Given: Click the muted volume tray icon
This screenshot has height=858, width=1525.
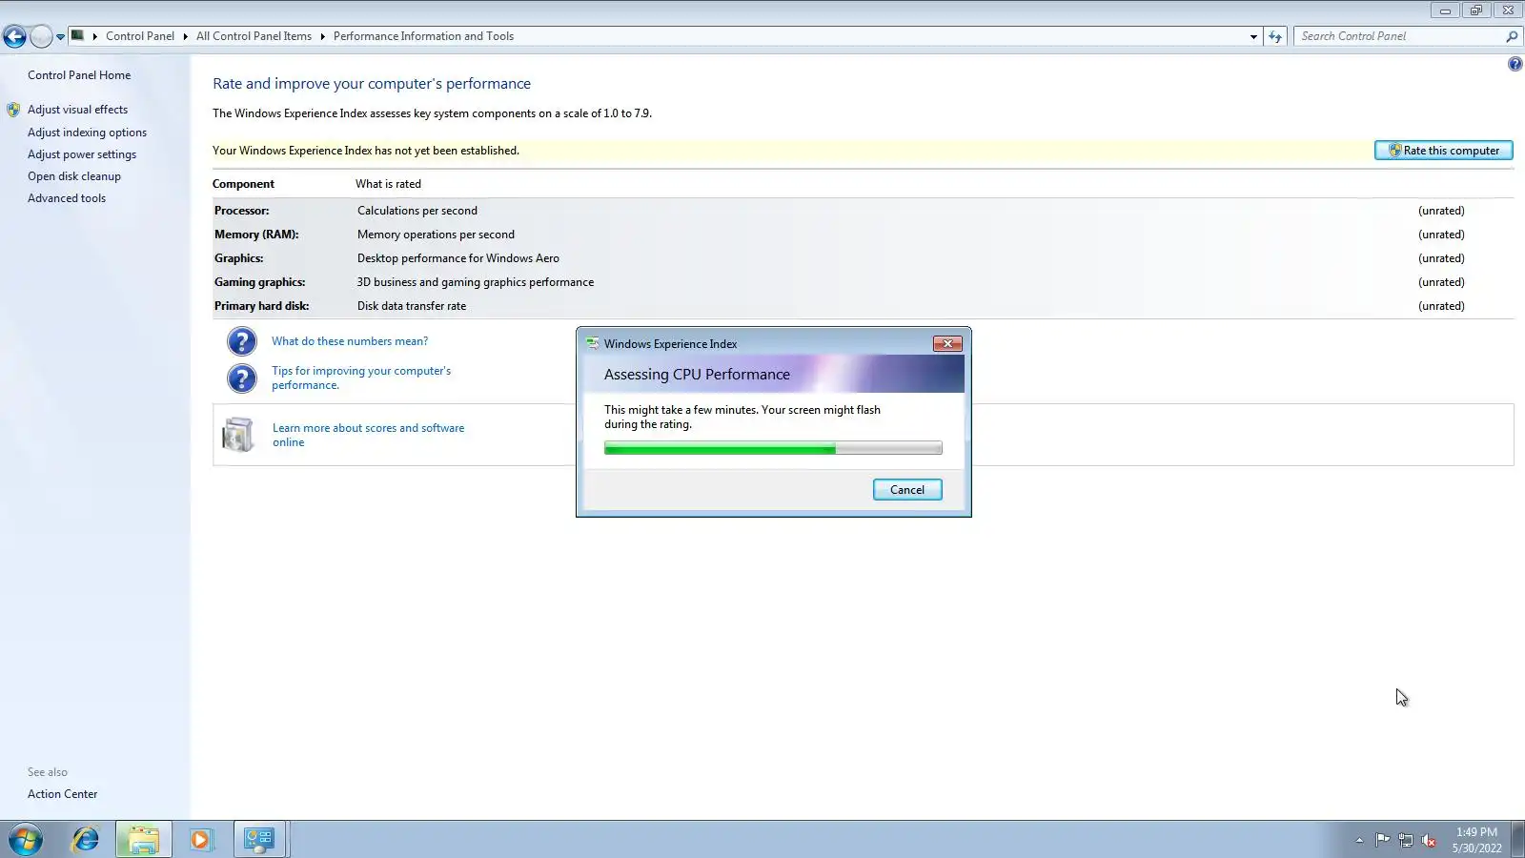Looking at the screenshot, I should click(1429, 840).
